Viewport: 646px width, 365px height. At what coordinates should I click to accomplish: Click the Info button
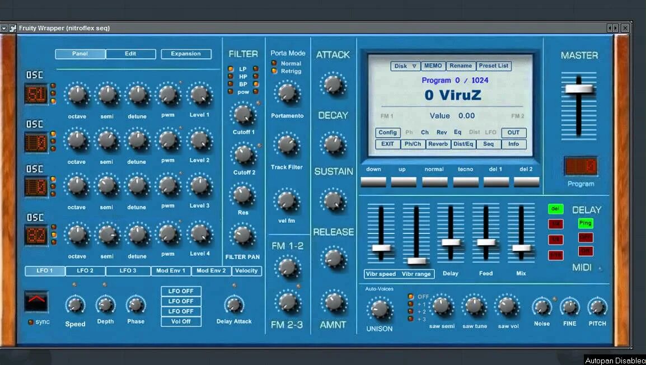pyautogui.click(x=513, y=144)
